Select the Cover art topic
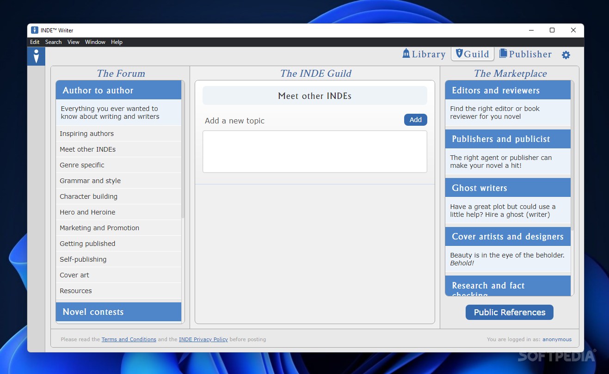 tap(118, 275)
